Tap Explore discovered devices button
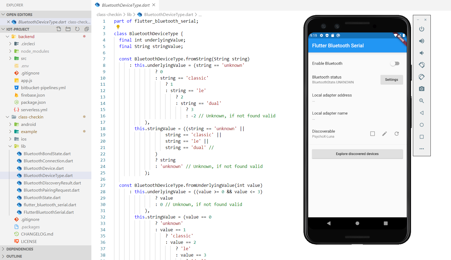This screenshot has height=260, width=451. (x=357, y=154)
